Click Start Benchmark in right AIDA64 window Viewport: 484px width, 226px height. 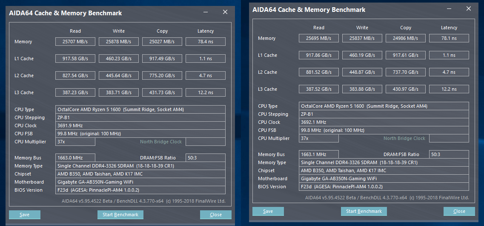click(x=364, y=211)
